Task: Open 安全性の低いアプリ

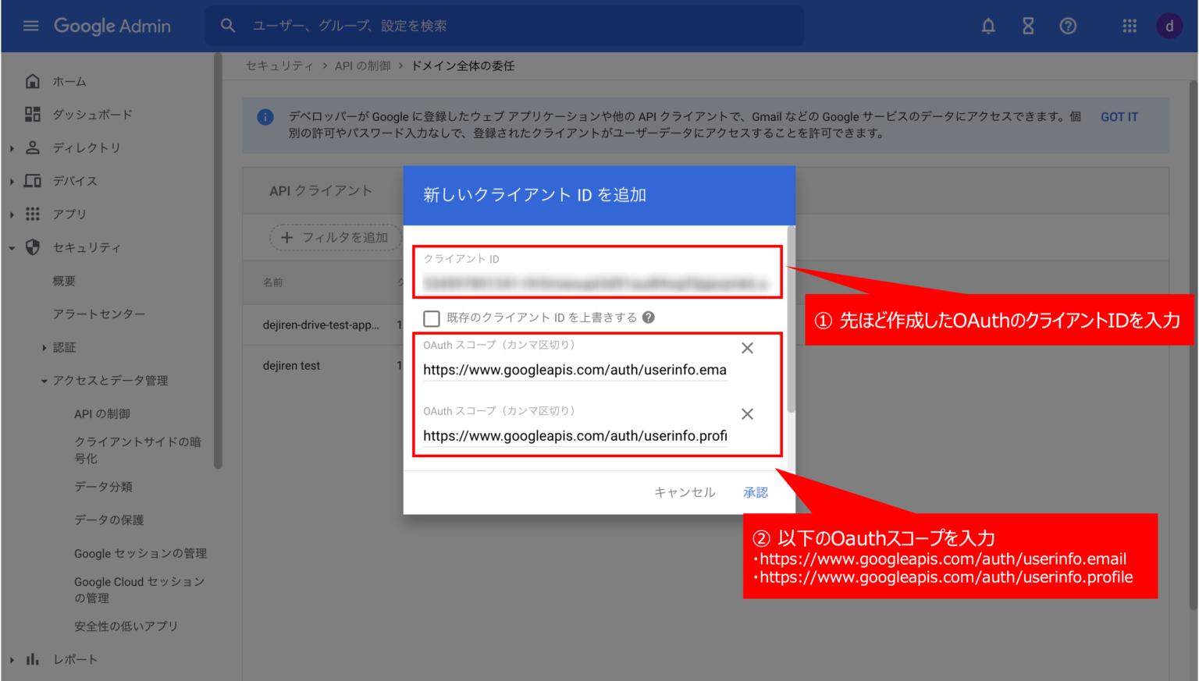Action: pos(126,626)
